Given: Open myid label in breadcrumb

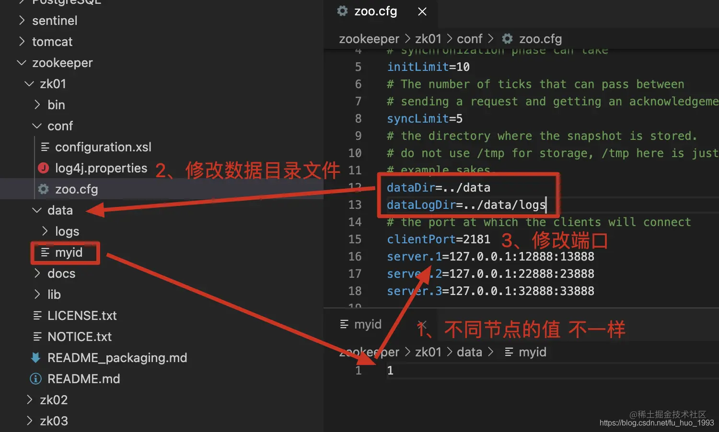Looking at the screenshot, I should (533, 352).
